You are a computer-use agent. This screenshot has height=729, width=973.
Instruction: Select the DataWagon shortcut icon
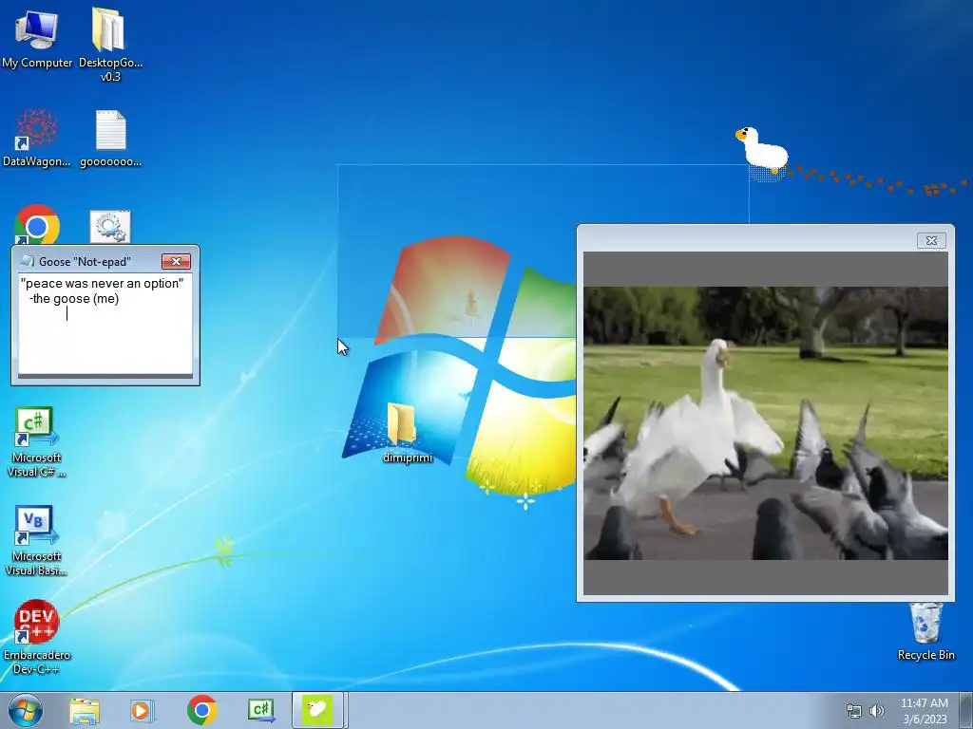coord(37,138)
